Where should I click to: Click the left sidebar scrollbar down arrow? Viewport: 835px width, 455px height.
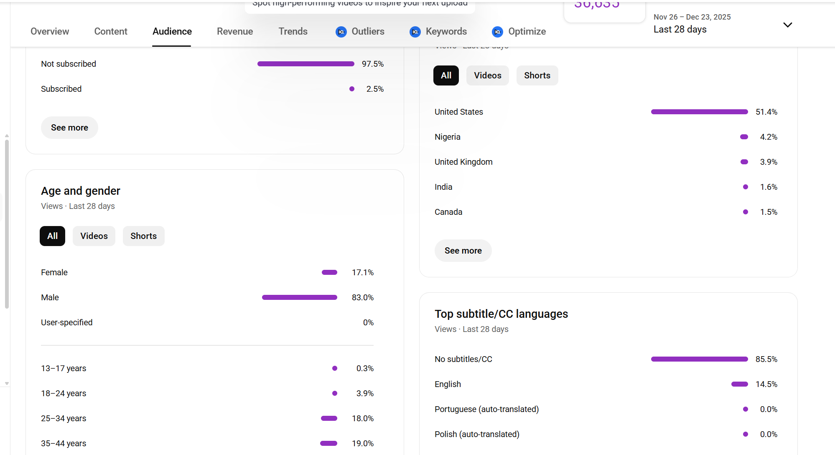7,383
